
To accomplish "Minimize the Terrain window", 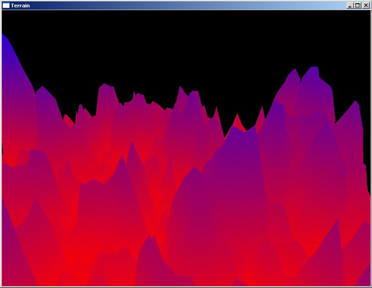I will 350,6.
